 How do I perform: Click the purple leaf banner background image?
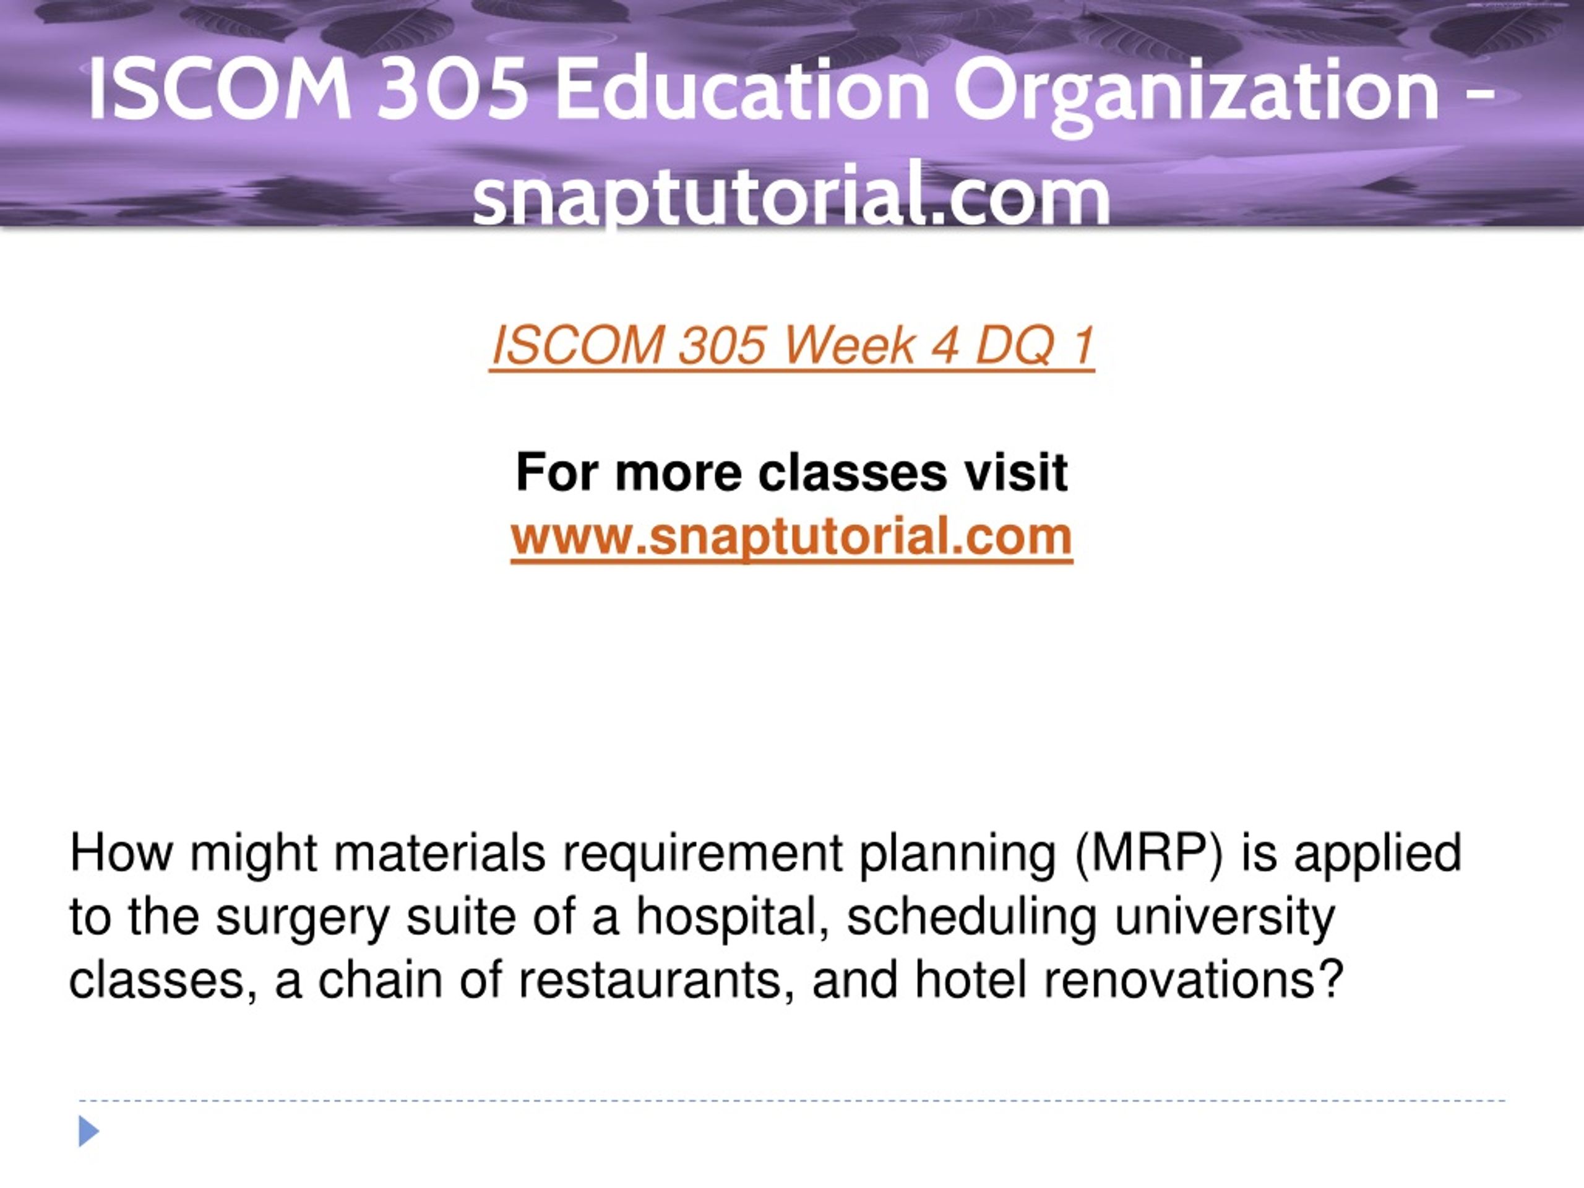pyautogui.click(x=792, y=114)
